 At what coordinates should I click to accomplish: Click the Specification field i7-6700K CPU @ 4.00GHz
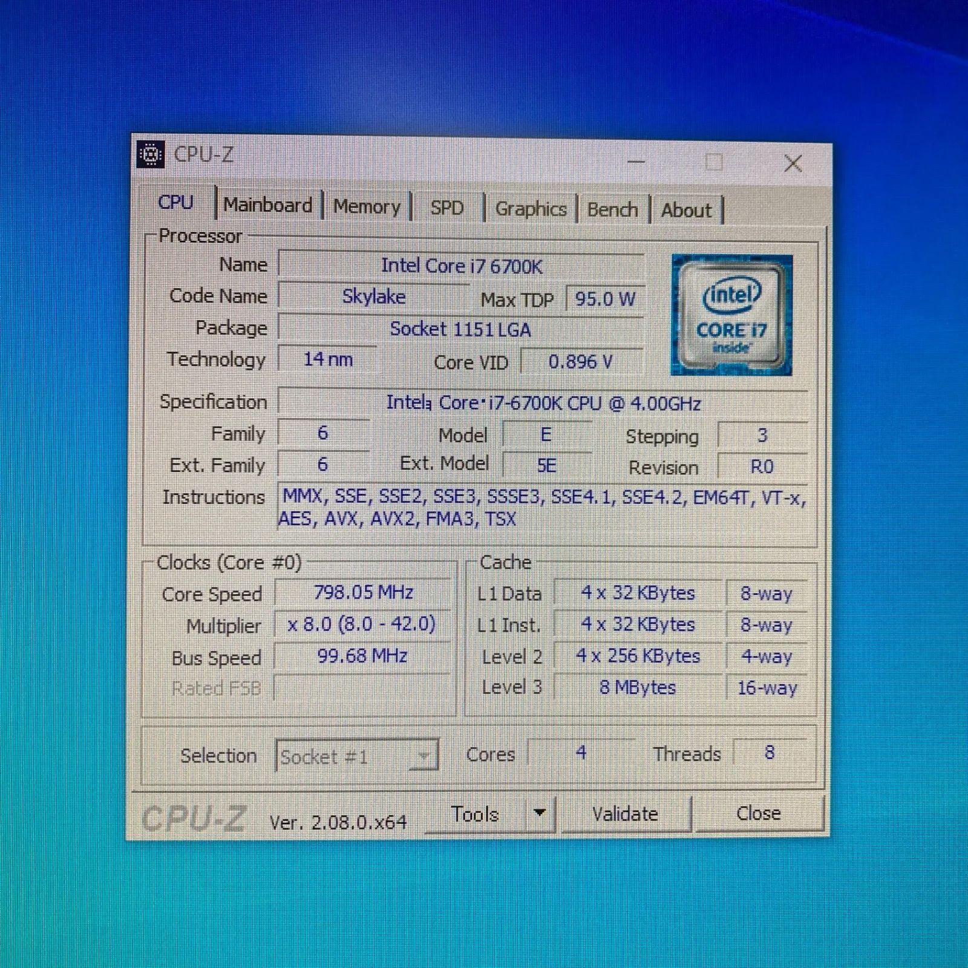click(x=543, y=403)
